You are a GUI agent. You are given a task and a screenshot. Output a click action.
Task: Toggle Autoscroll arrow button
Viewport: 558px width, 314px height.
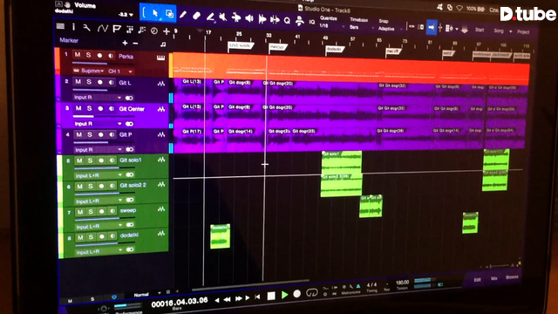click(x=432, y=27)
